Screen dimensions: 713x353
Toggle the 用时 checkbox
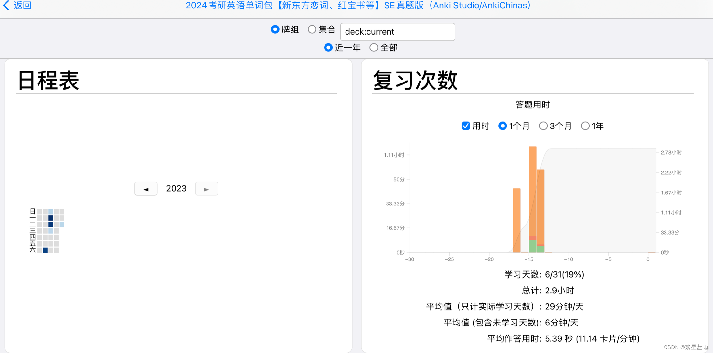click(x=465, y=126)
